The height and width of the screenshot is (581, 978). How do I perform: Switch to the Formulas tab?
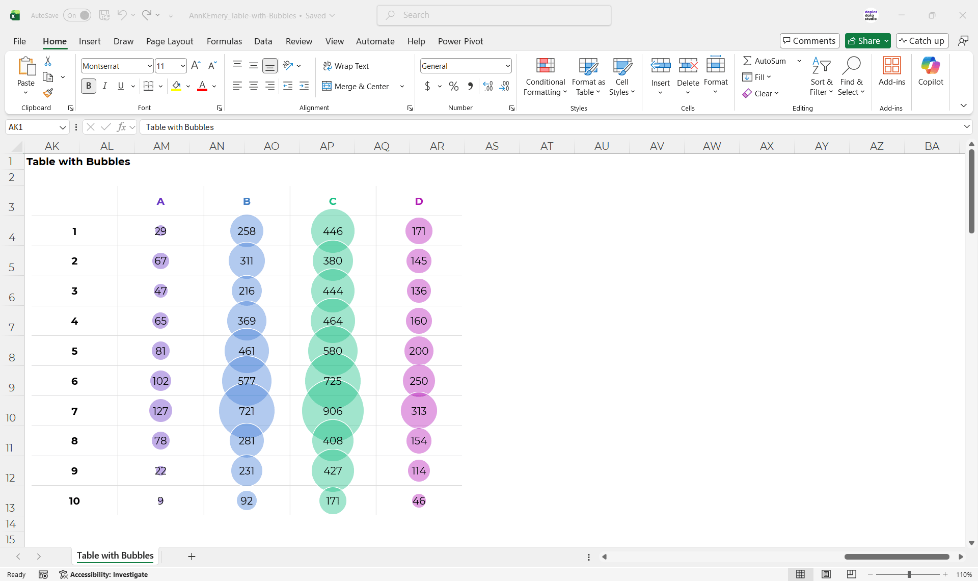[224, 41]
